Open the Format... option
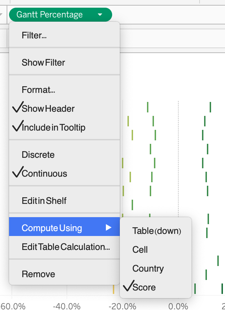Viewport: 225px width, 310px height. (38, 90)
